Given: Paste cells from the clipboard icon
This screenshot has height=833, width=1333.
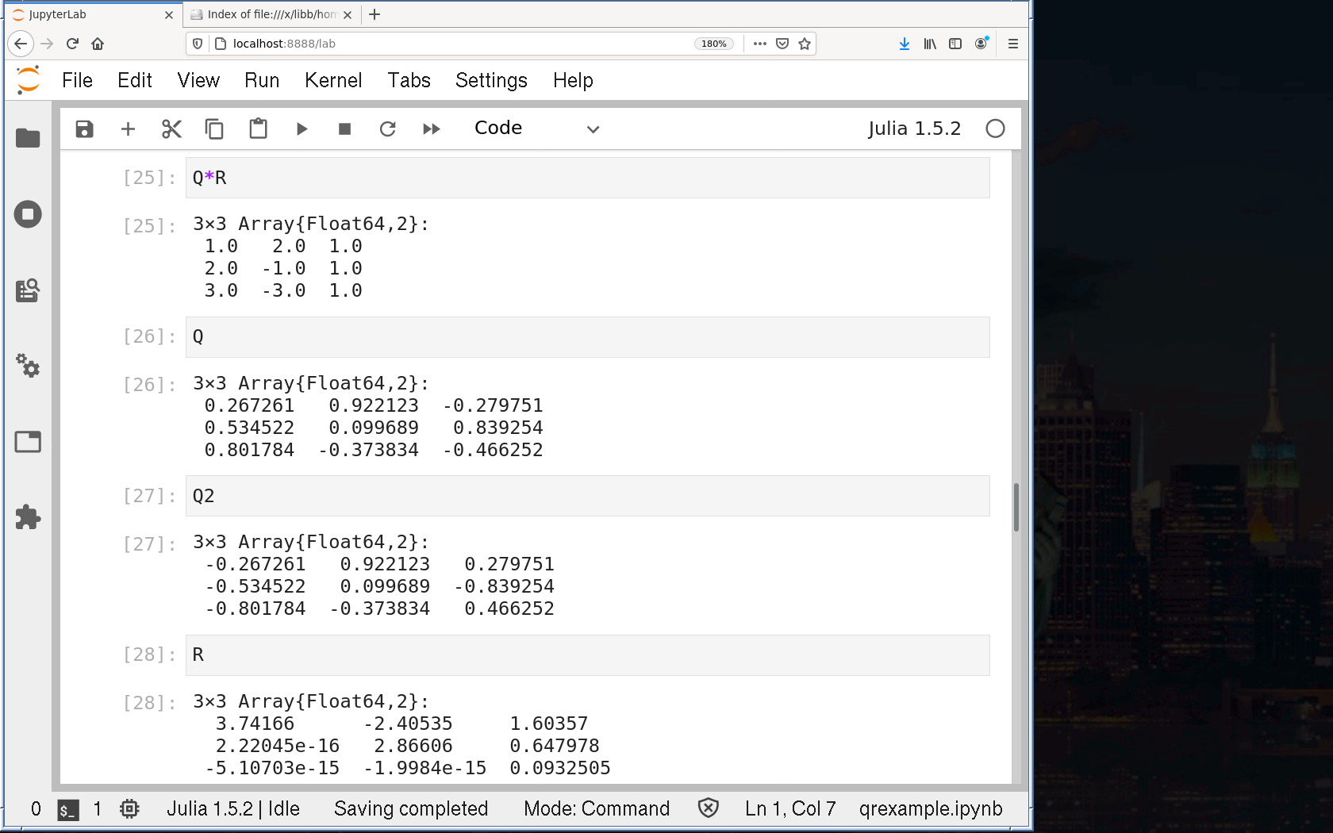Looking at the screenshot, I should [258, 129].
